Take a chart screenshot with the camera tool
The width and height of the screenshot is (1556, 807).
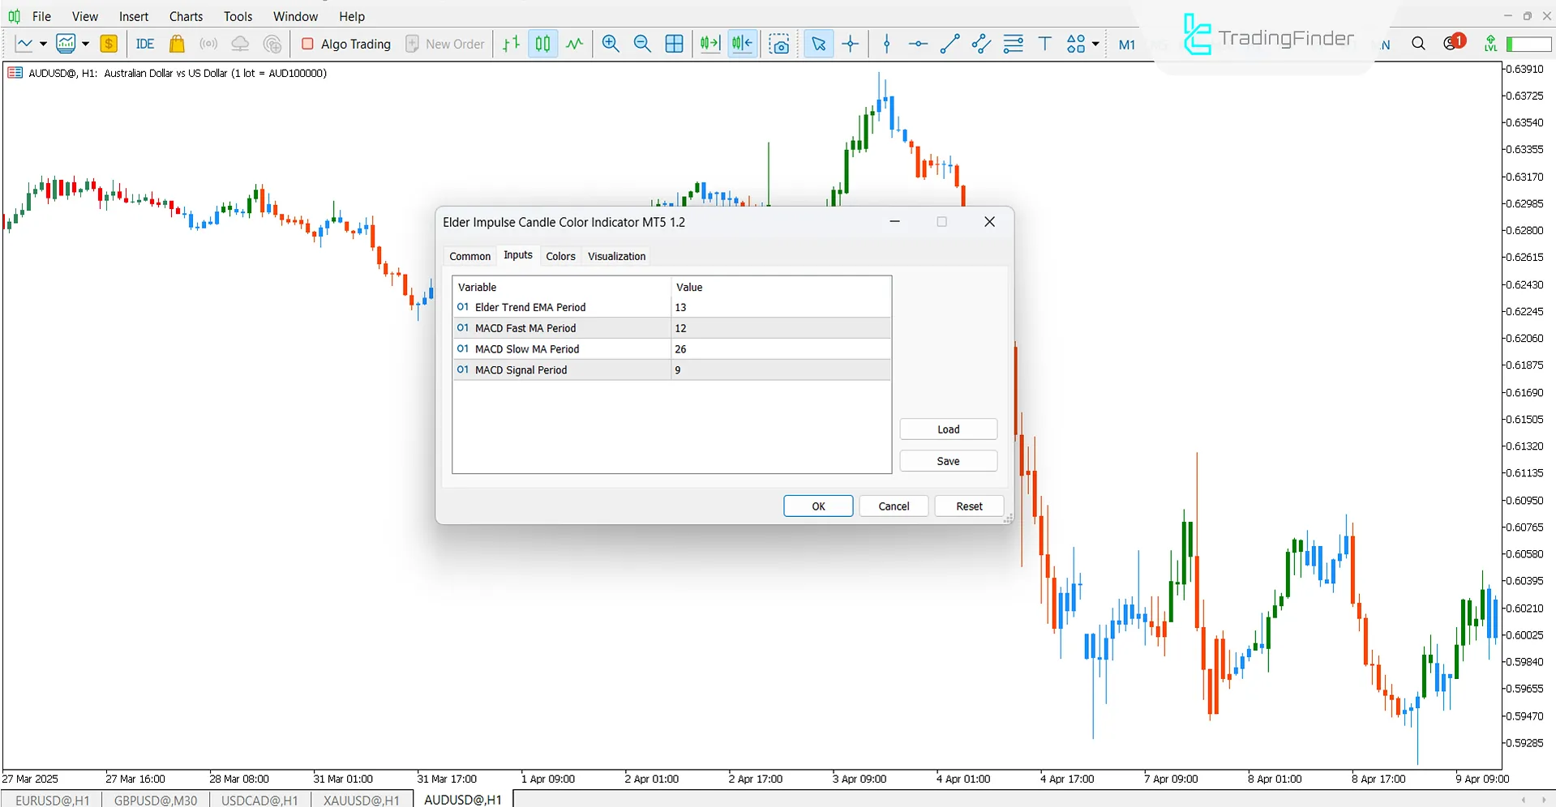779,44
